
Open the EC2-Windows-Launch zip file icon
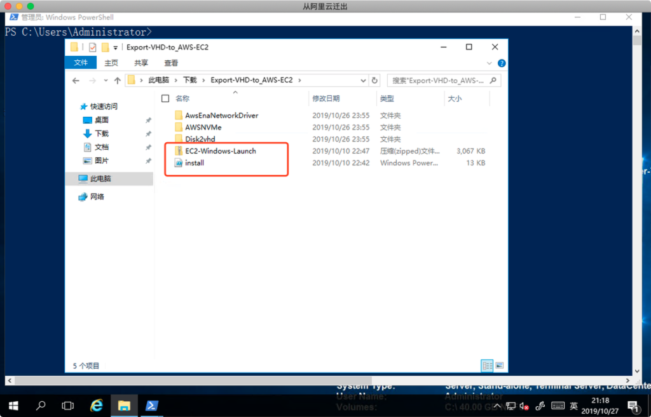[x=179, y=151]
